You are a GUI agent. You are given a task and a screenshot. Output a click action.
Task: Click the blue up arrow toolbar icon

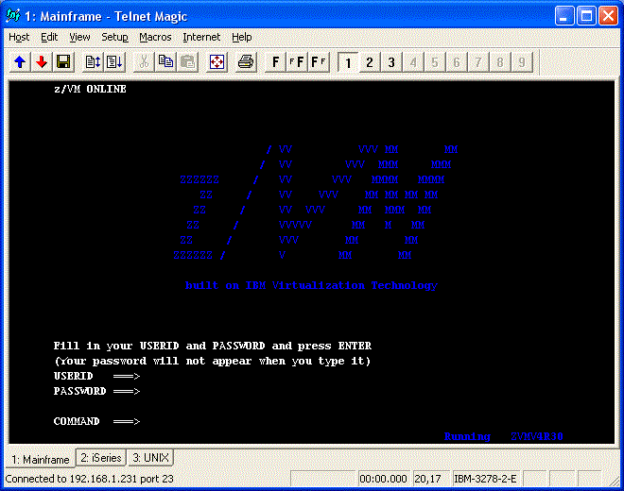pyautogui.click(x=20, y=62)
